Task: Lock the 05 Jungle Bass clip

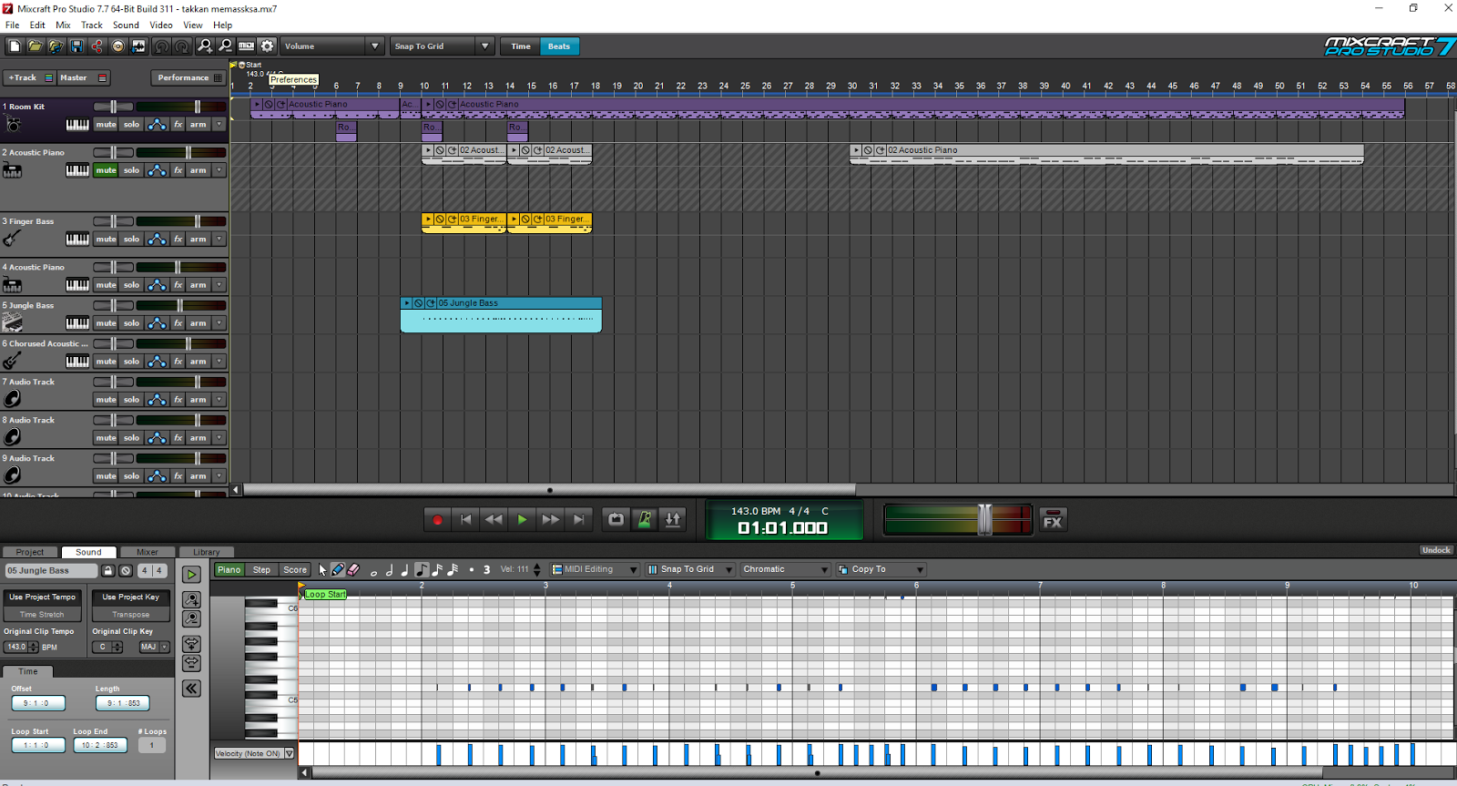Action: [107, 571]
